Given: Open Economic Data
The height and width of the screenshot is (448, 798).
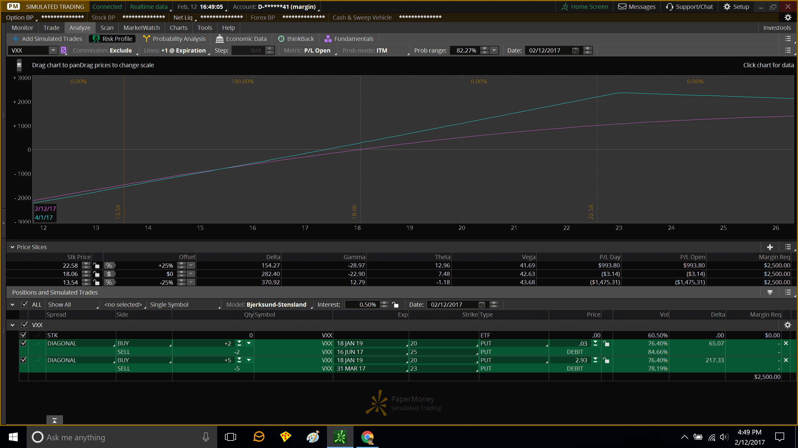Looking at the screenshot, I should 241,39.
